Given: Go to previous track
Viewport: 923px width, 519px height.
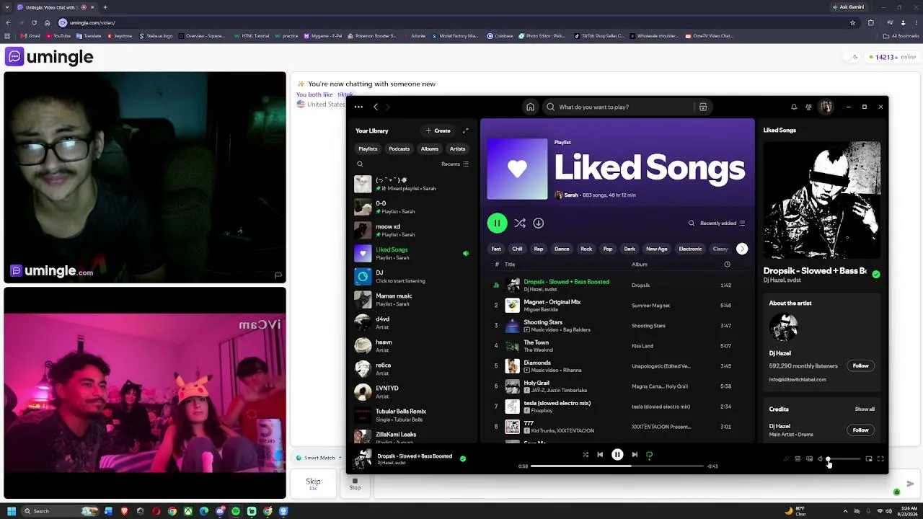Looking at the screenshot, I should click(600, 455).
